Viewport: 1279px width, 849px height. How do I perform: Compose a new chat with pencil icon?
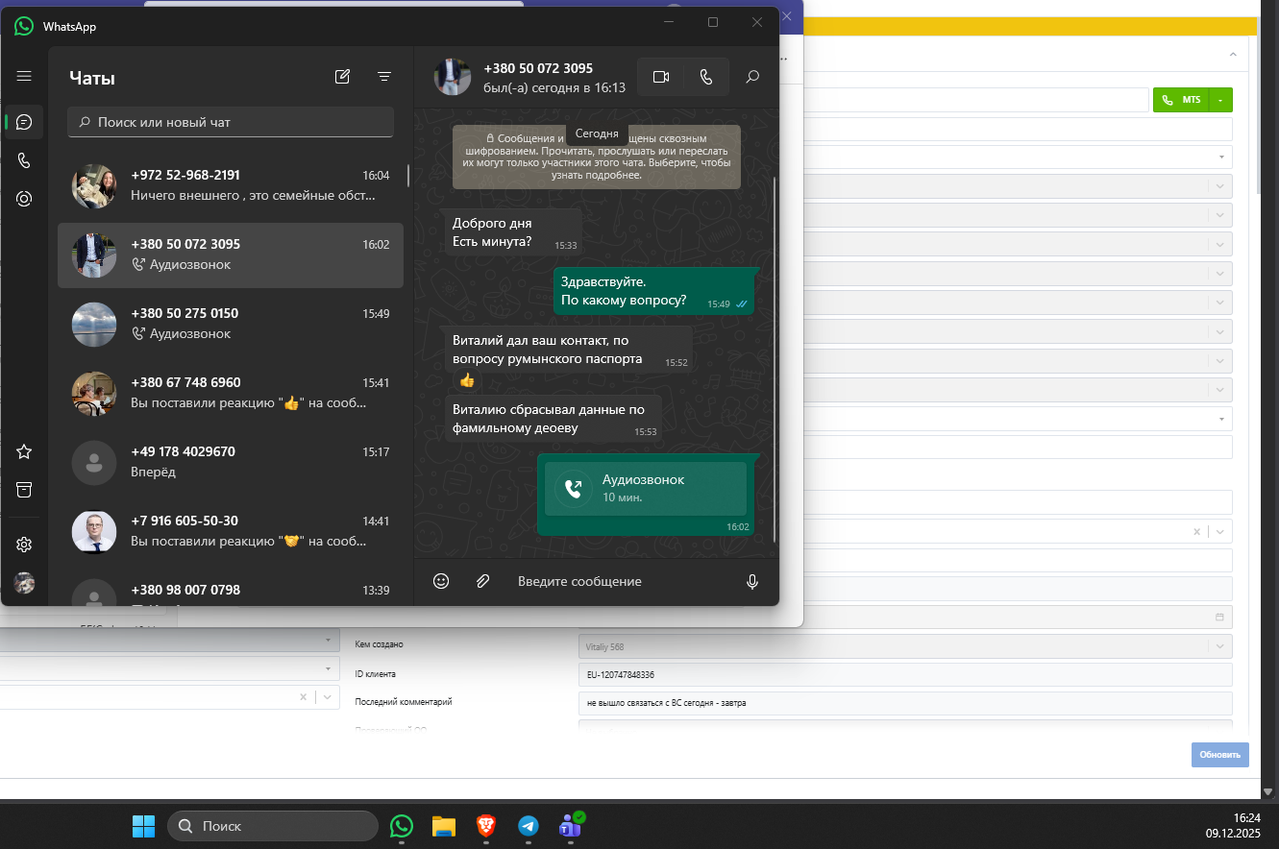tap(342, 77)
